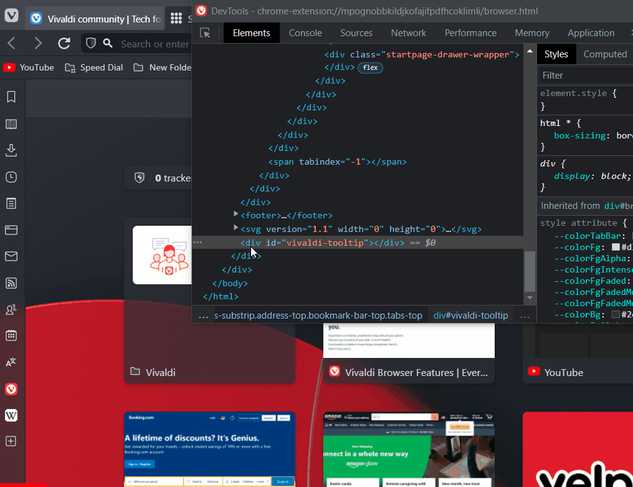Image resolution: width=633 pixels, height=487 pixels.
Task: Open the Wikipedia web panel
Action: pyautogui.click(x=11, y=415)
